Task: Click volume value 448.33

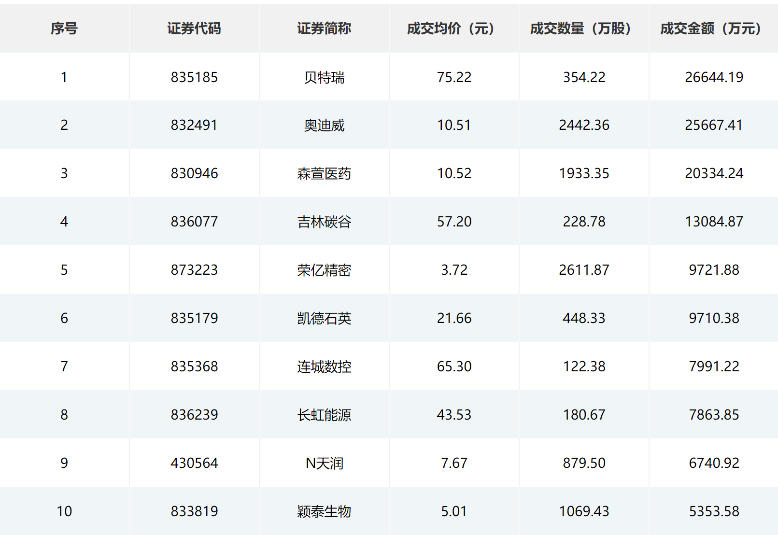Action: coord(584,318)
